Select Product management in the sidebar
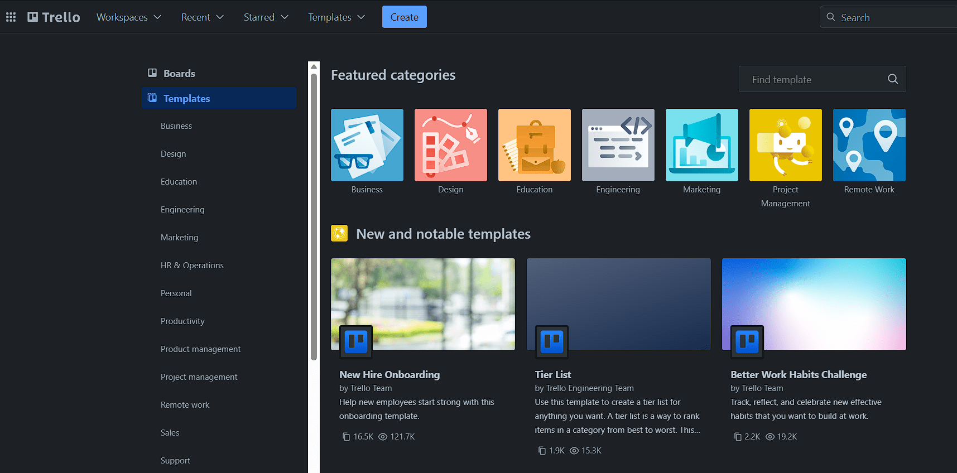The height and width of the screenshot is (473, 957). [201, 349]
